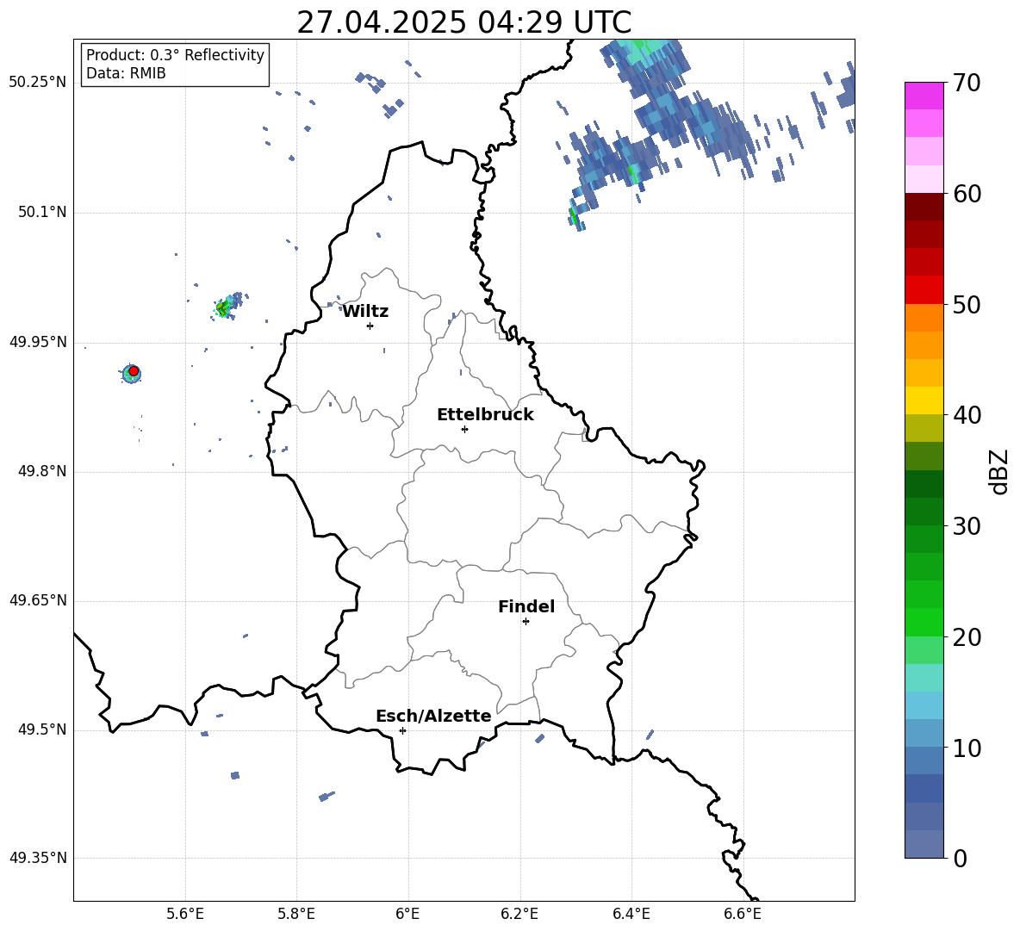This screenshot has height=931, width=1020.
Task: Click the bright magenta swatch atop the colorbar
Action: [924, 96]
